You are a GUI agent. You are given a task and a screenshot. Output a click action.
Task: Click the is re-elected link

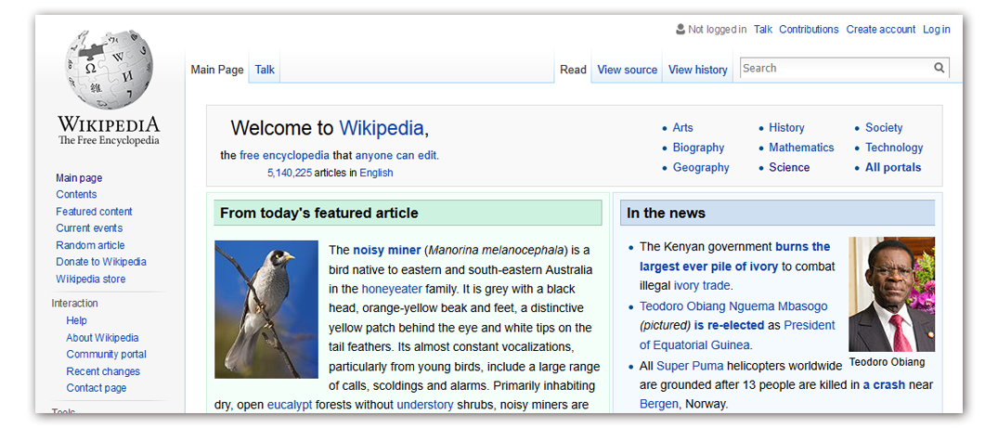click(729, 325)
